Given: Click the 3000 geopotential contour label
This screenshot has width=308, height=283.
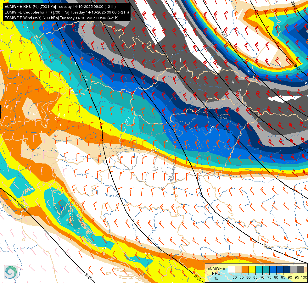Looking at the screenshot, I should point(298,68).
